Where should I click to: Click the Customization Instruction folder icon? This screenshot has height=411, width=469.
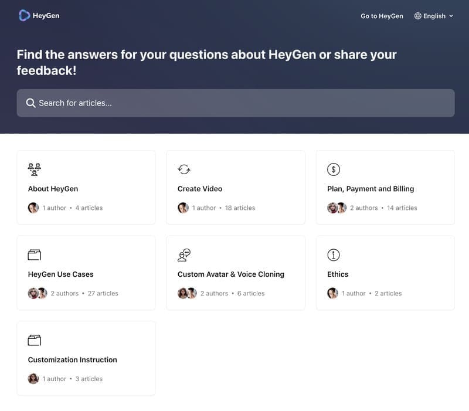35,340
